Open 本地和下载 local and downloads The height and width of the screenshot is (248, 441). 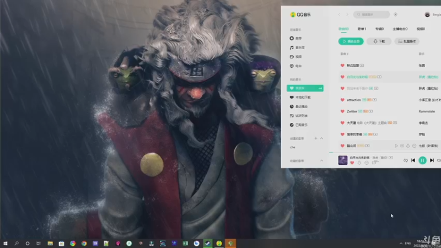pyautogui.click(x=300, y=98)
